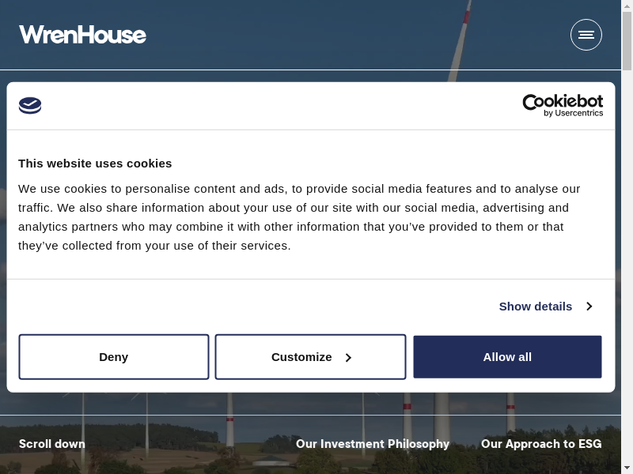Click the 'This website uses cookies' heading
Viewport: 633px width, 474px height.
[x=95, y=164]
